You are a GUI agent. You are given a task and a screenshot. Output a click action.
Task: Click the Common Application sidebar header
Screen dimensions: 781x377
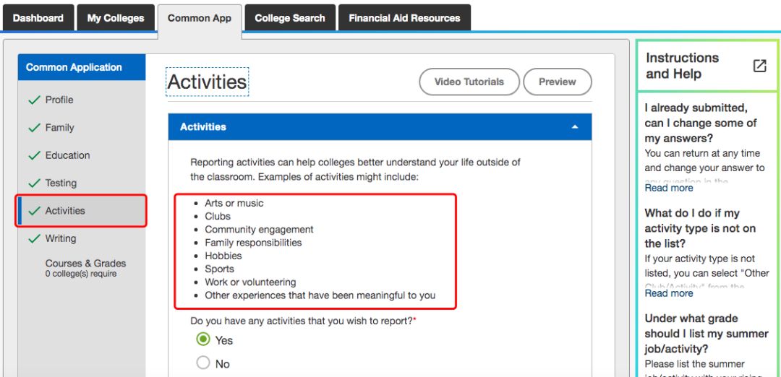(x=82, y=67)
